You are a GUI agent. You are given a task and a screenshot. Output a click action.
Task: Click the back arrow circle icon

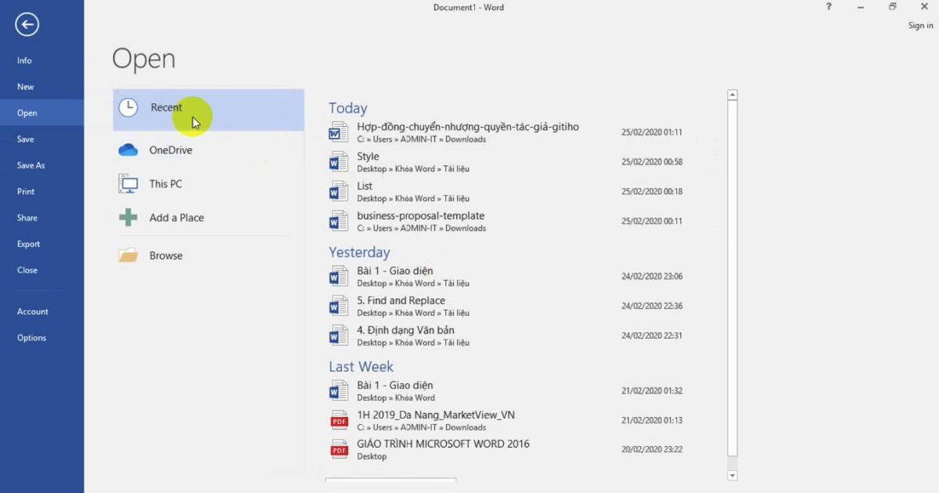click(27, 25)
